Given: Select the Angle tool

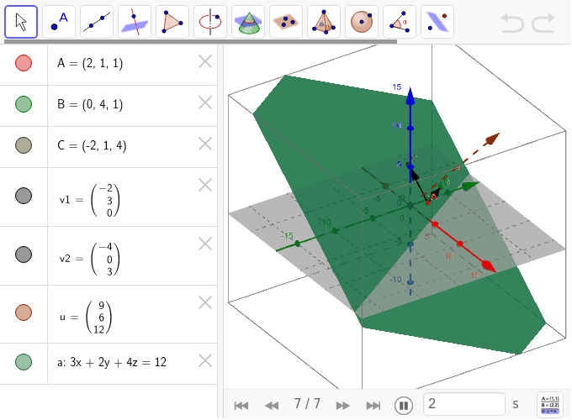Looking at the screenshot, I should point(400,22).
